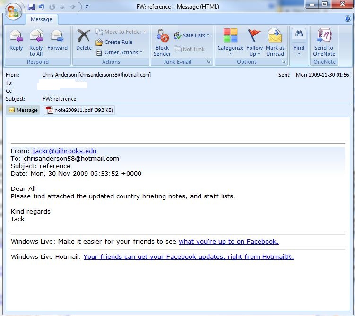Open "what you're up to on Facebook" link
Screen dimensions: 355x316
coord(229,241)
